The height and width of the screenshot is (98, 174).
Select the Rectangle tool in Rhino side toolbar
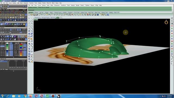point(32,26)
